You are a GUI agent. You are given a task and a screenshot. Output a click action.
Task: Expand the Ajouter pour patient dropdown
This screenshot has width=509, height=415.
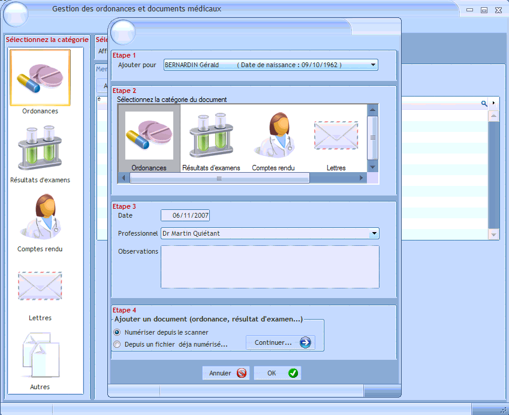(373, 65)
